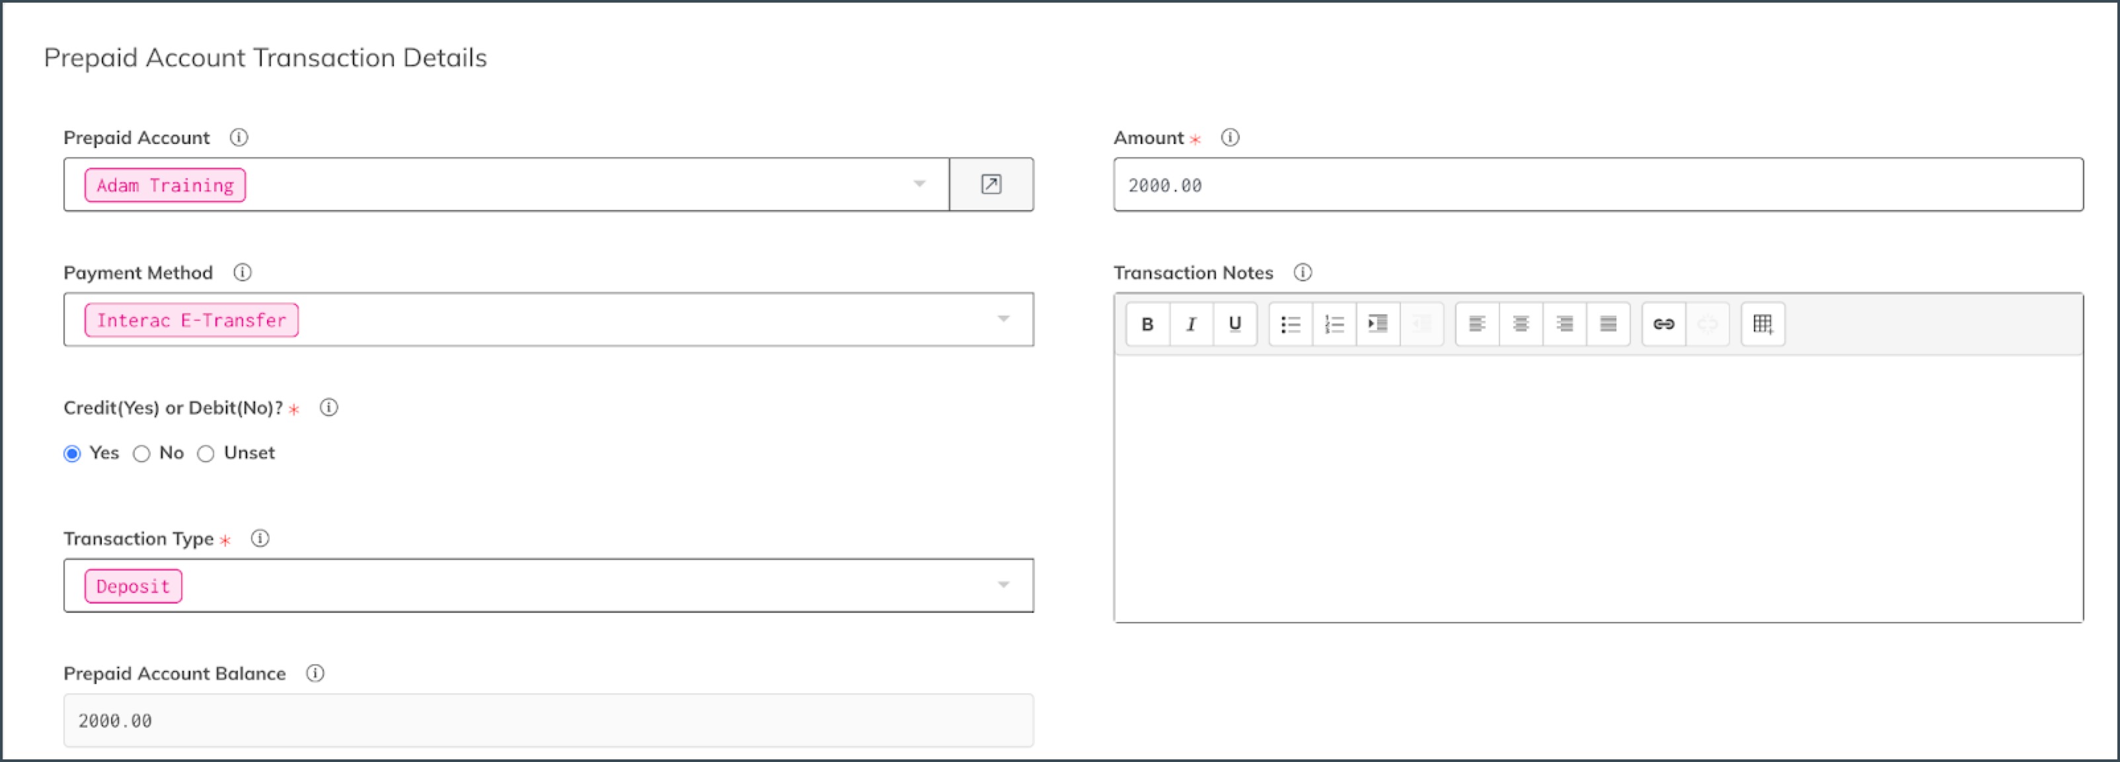
Task: Expand the Prepaid Account dropdown arrow
Action: (x=919, y=184)
